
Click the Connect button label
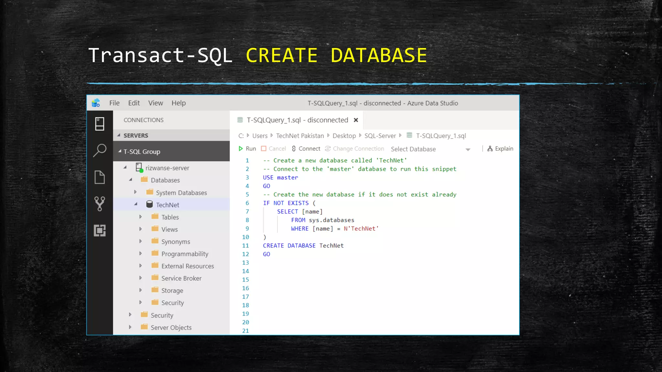[309, 149]
